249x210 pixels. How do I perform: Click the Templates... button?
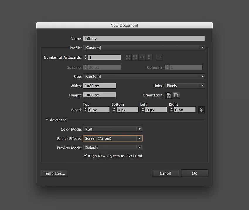point(54,173)
